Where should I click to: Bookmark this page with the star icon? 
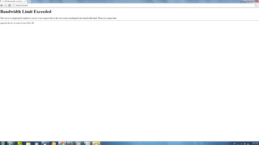(256, 5)
